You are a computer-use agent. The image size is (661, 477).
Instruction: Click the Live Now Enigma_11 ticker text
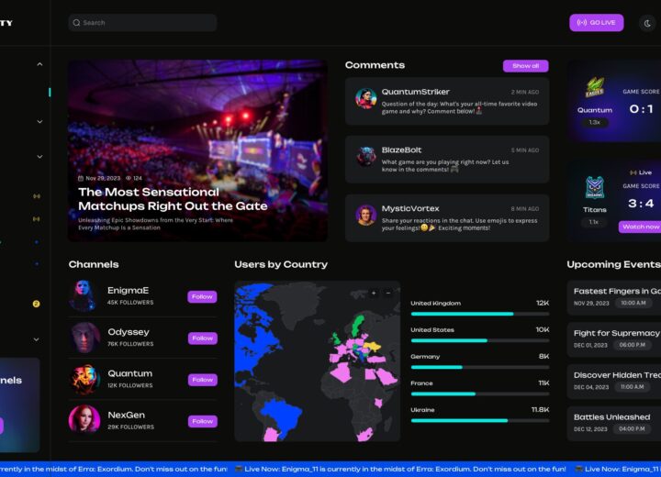(405, 469)
